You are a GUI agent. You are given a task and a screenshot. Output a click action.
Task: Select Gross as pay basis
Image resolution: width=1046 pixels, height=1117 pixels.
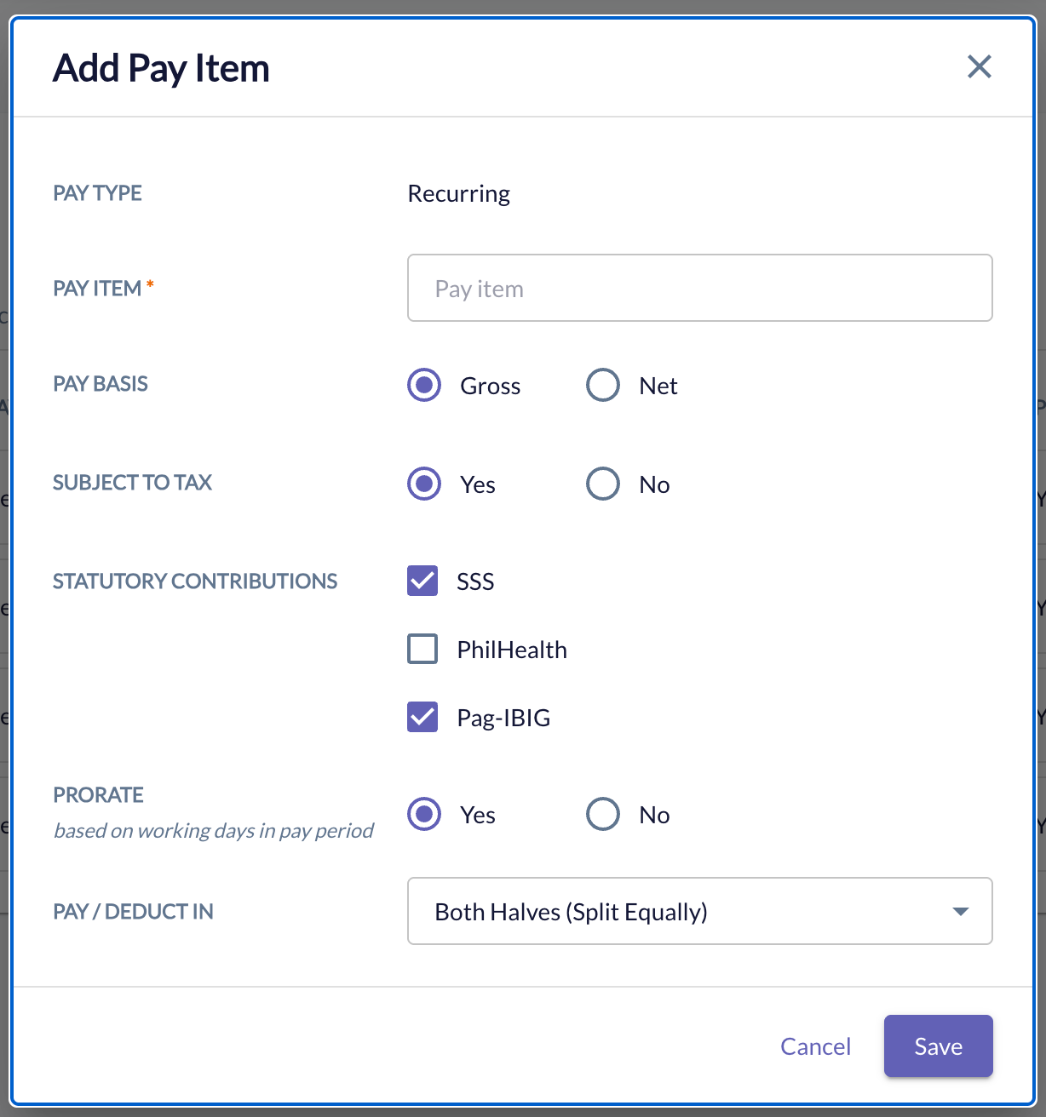(424, 385)
